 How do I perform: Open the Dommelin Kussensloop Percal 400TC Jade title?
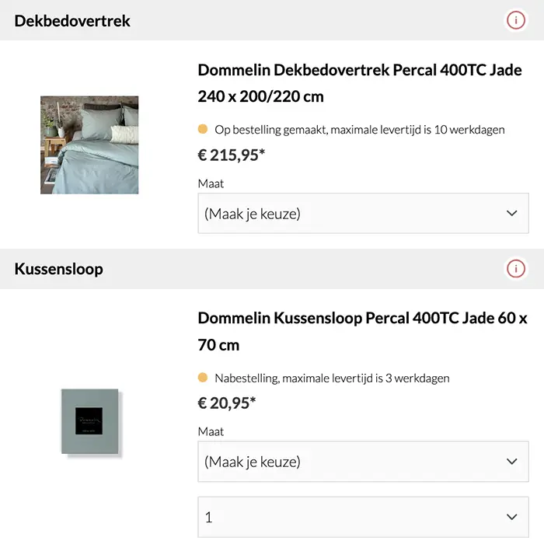coord(362,331)
